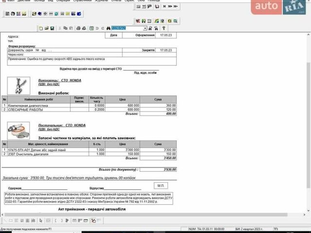311x233 pixels.
Task: Click the Undo arrow icon
Action: 97,29
